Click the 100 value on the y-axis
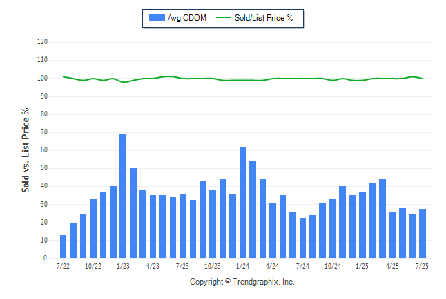Viewport: 446px width, 299px height. click(x=42, y=78)
